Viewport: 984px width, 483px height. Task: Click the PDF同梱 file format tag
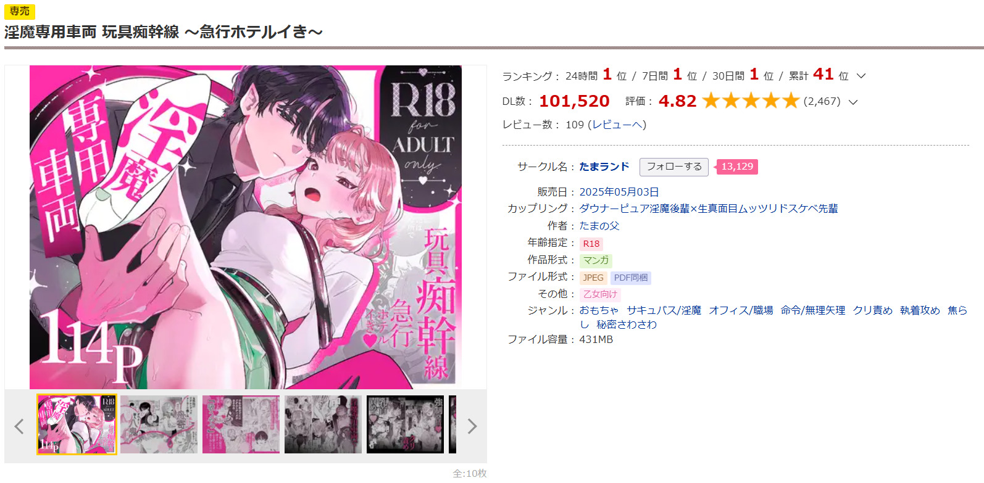coord(631,278)
